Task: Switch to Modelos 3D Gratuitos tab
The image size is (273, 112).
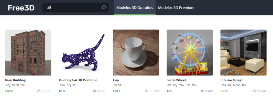Action: [x=135, y=8]
